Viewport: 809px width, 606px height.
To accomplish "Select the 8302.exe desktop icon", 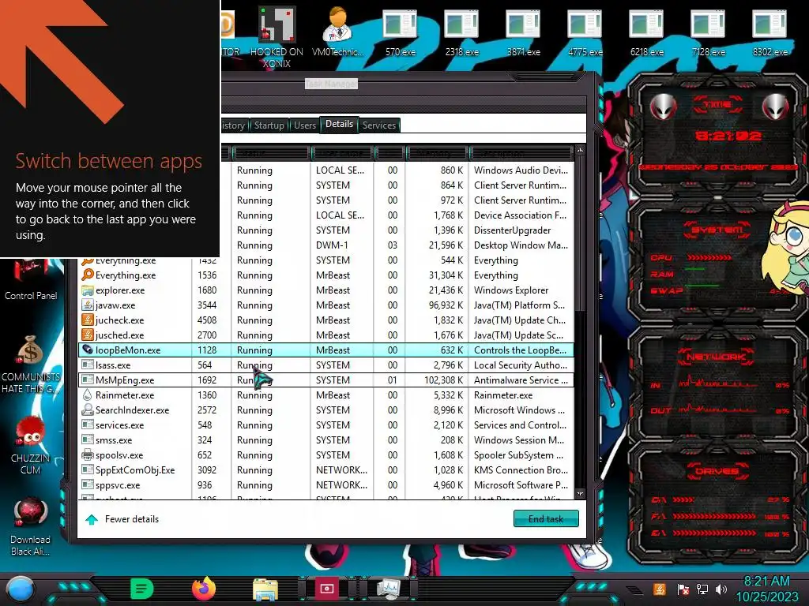I will [x=769, y=32].
